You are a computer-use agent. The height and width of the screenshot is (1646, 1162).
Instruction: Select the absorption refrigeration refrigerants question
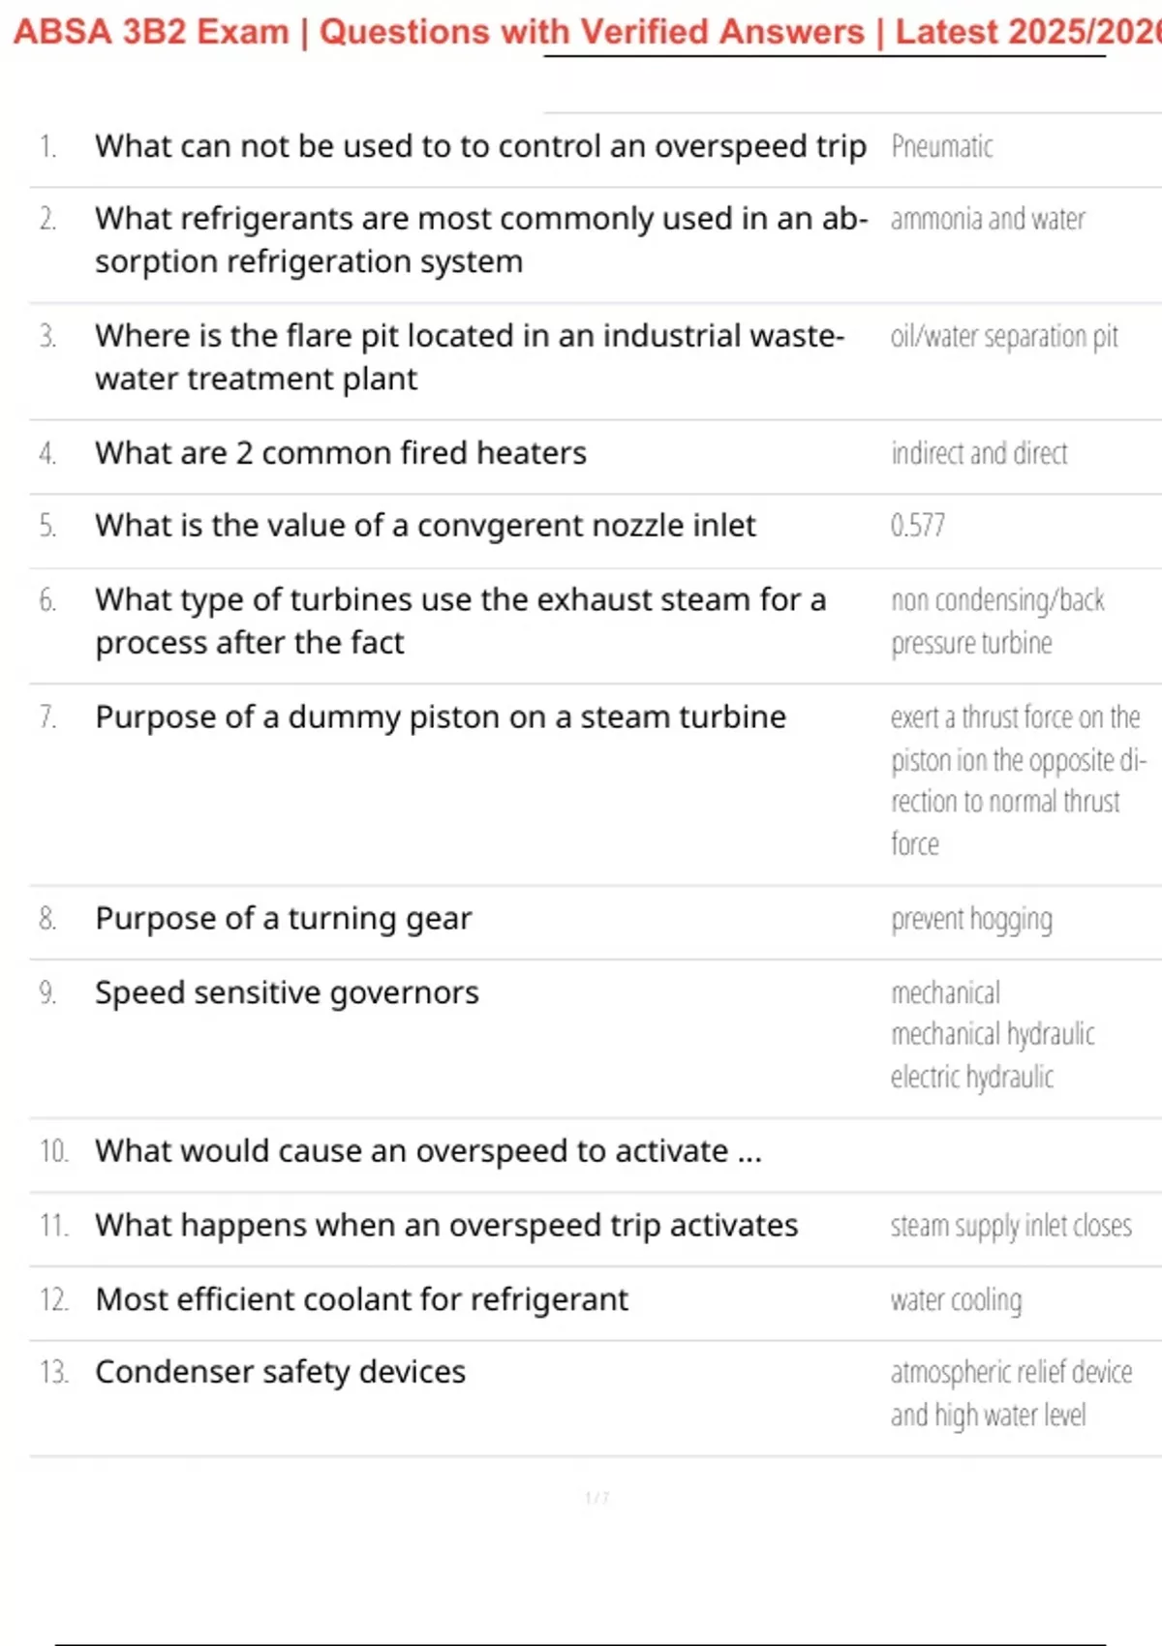tap(480, 240)
